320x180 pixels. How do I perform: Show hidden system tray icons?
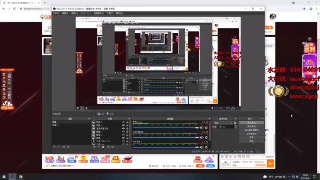[x=289, y=177]
